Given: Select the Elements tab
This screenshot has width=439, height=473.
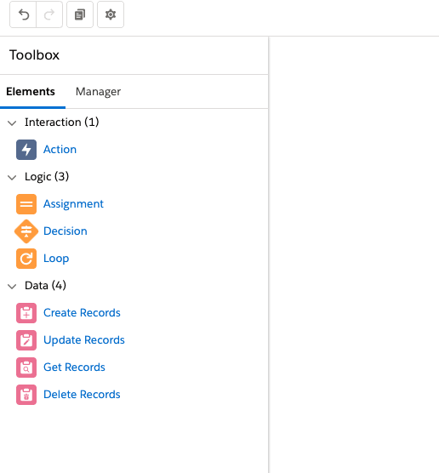Looking at the screenshot, I should [x=31, y=91].
